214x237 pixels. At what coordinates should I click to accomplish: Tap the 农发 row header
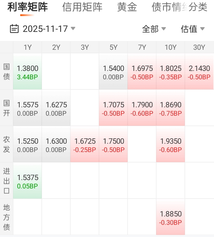(7, 144)
